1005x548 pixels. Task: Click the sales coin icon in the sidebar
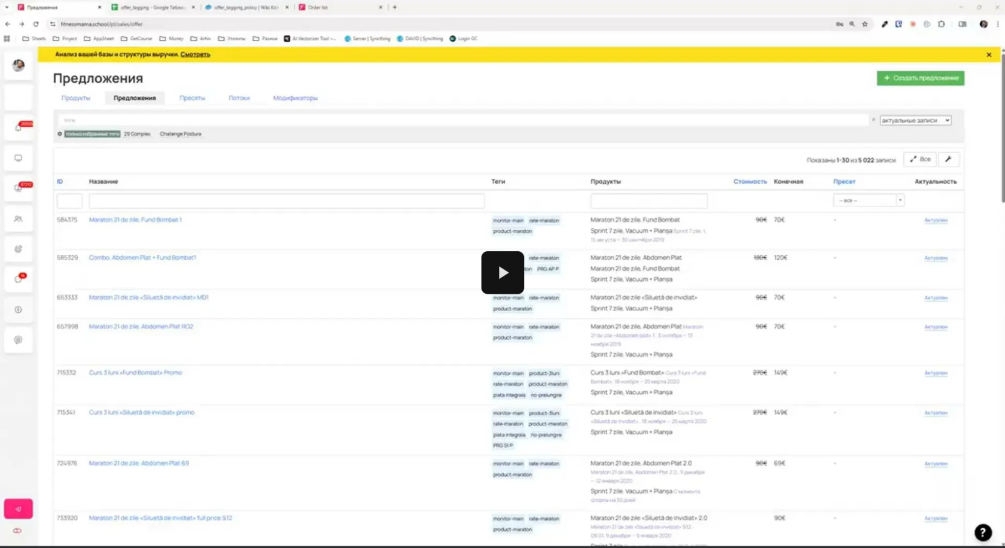19,309
